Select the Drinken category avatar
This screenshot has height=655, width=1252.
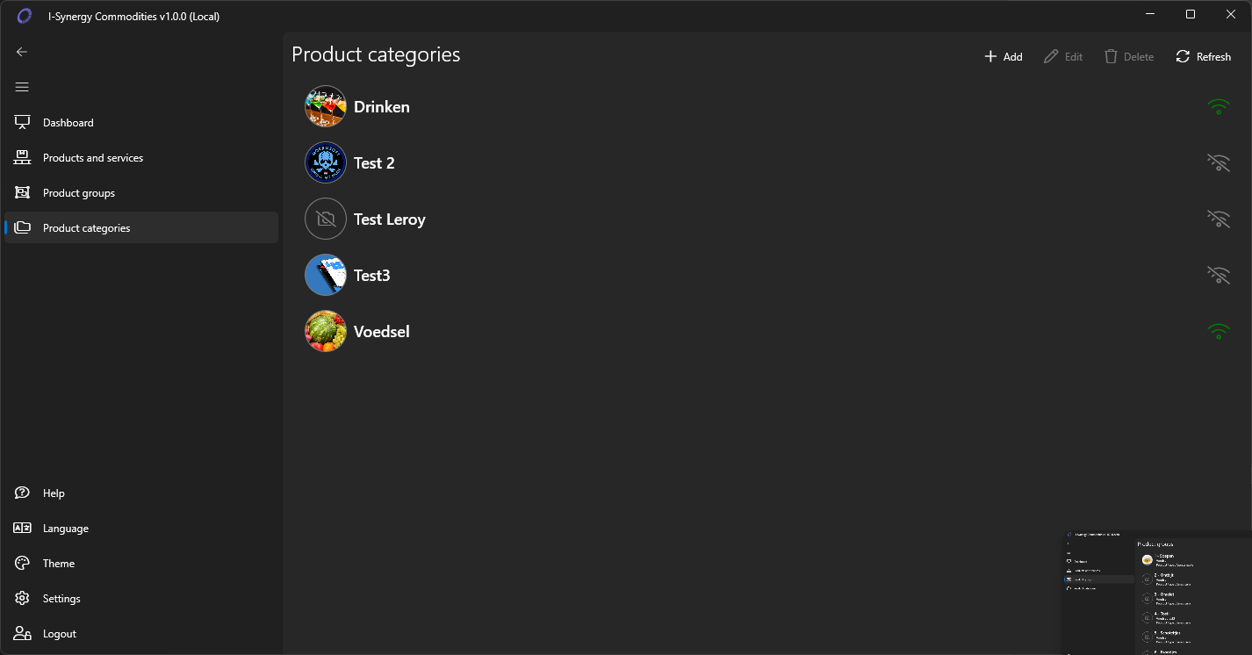[x=326, y=107]
